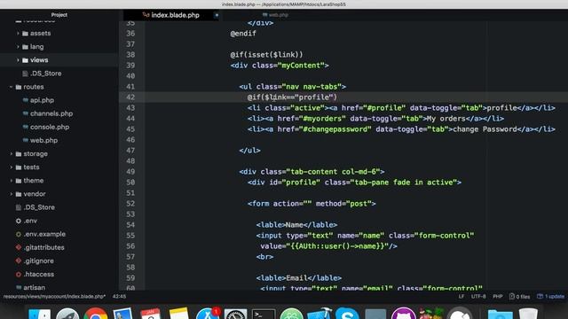Expand the storage folder chevron
The width and height of the screenshot is (568, 319).
11,153
